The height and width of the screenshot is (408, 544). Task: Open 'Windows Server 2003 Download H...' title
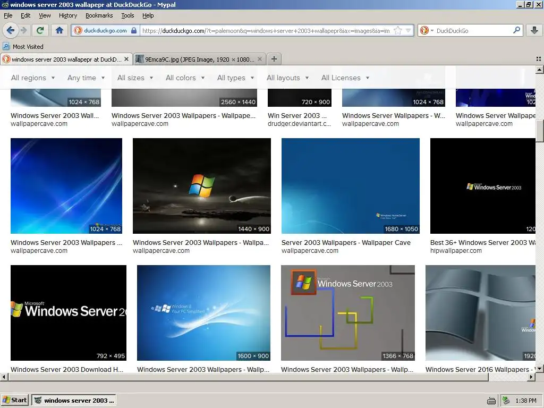coord(67,370)
